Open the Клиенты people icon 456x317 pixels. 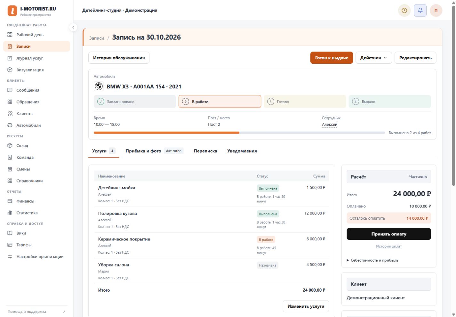(x=10, y=114)
